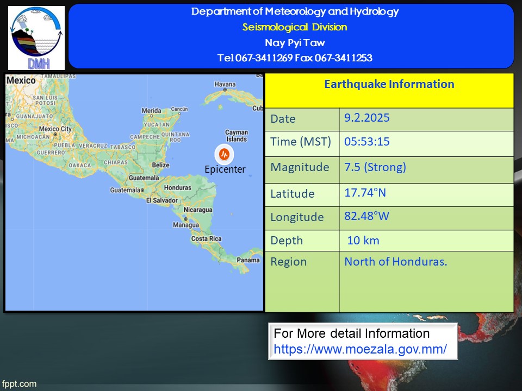
Task: Select the Veracruz state label
Action: (x=93, y=146)
